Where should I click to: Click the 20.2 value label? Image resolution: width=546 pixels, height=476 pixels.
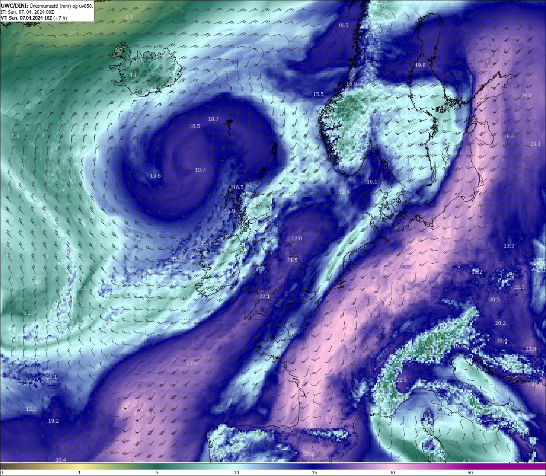tap(500, 323)
